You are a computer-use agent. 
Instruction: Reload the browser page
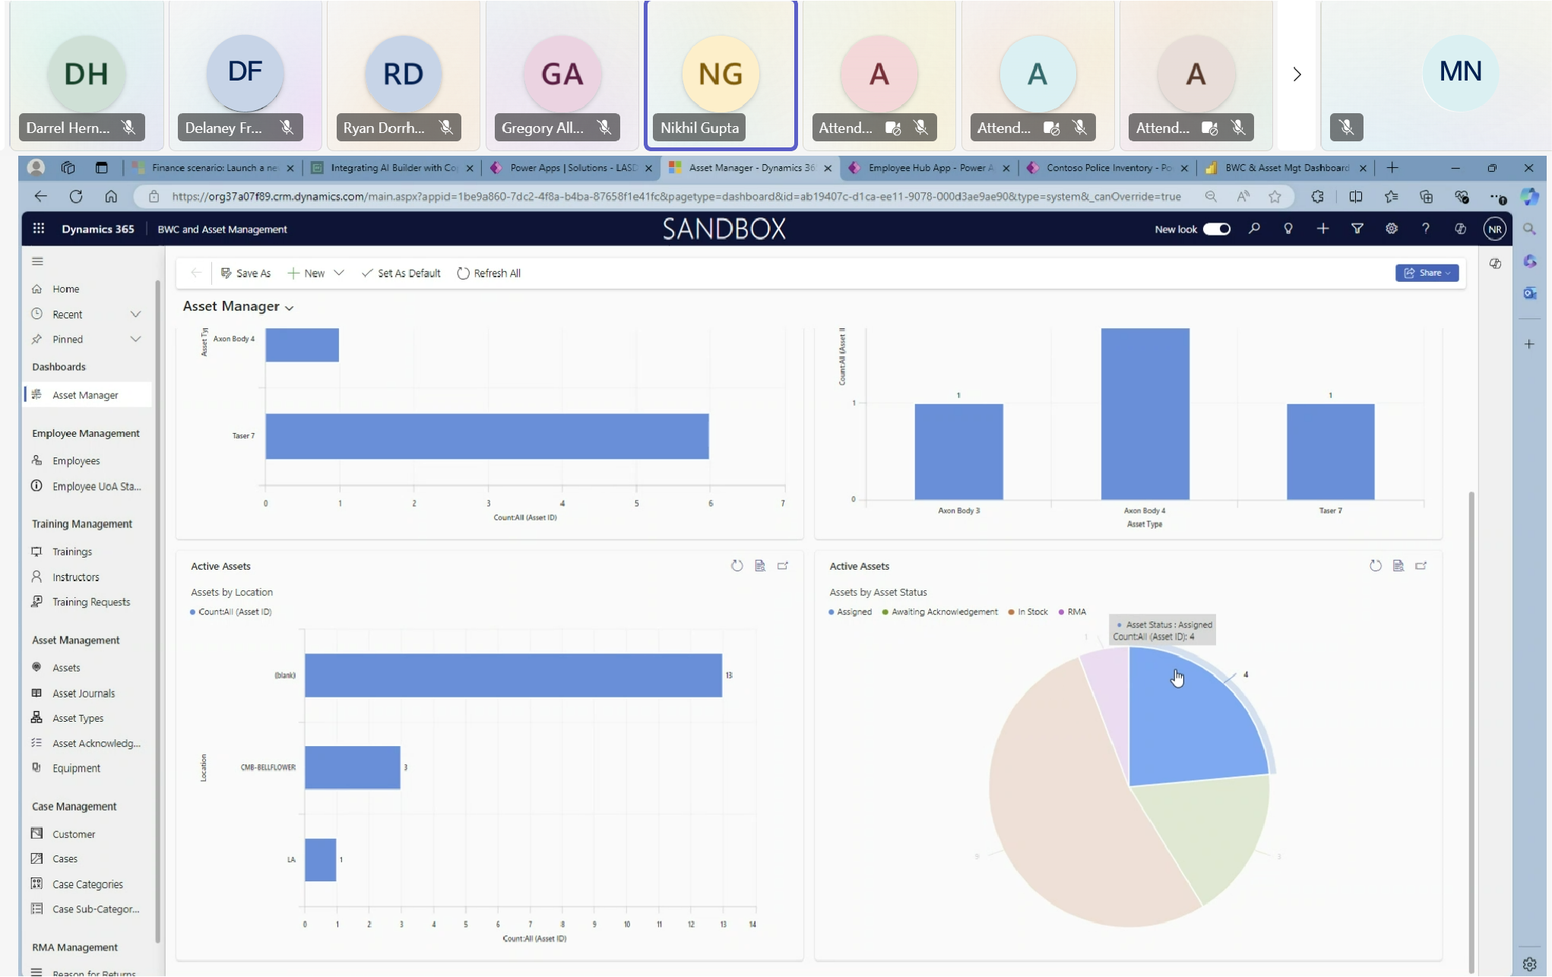click(76, 197)
